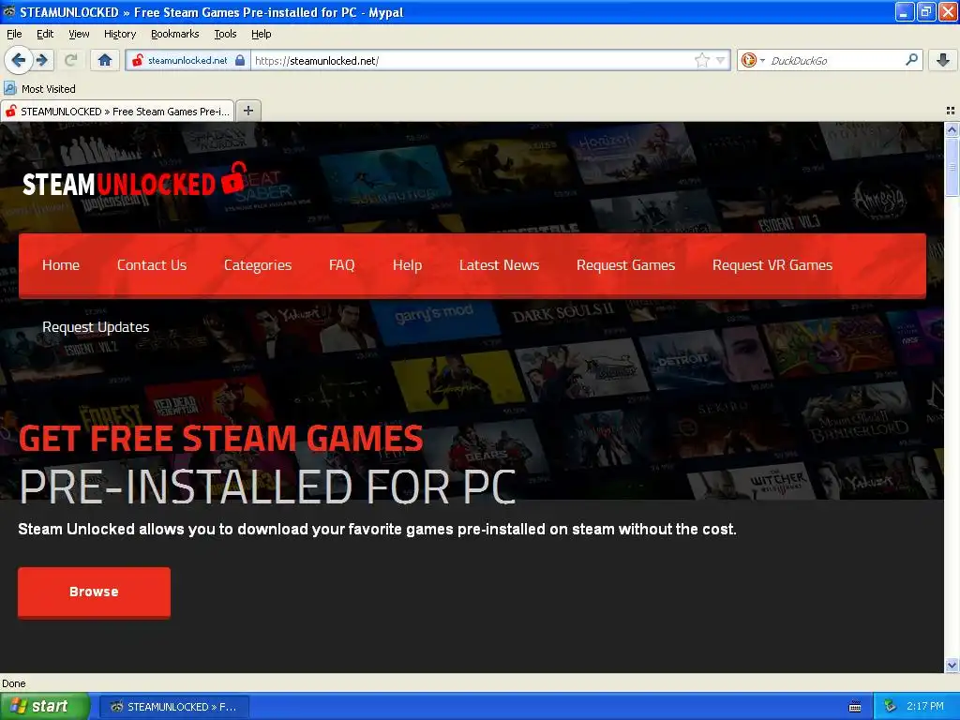Bookmark this page with the star icon

701,60
